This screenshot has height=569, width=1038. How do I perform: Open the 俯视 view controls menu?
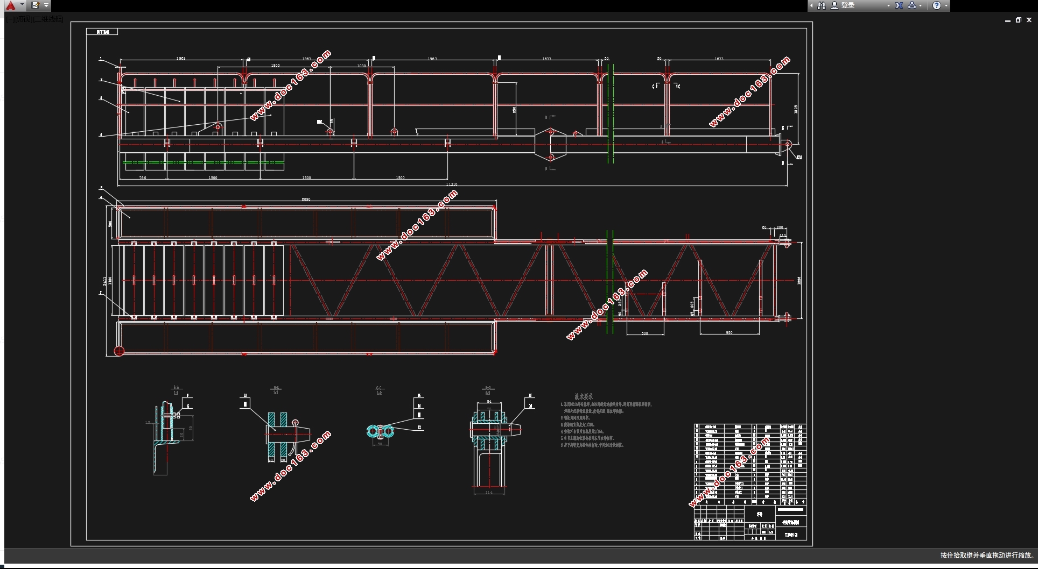click(23, 19)
